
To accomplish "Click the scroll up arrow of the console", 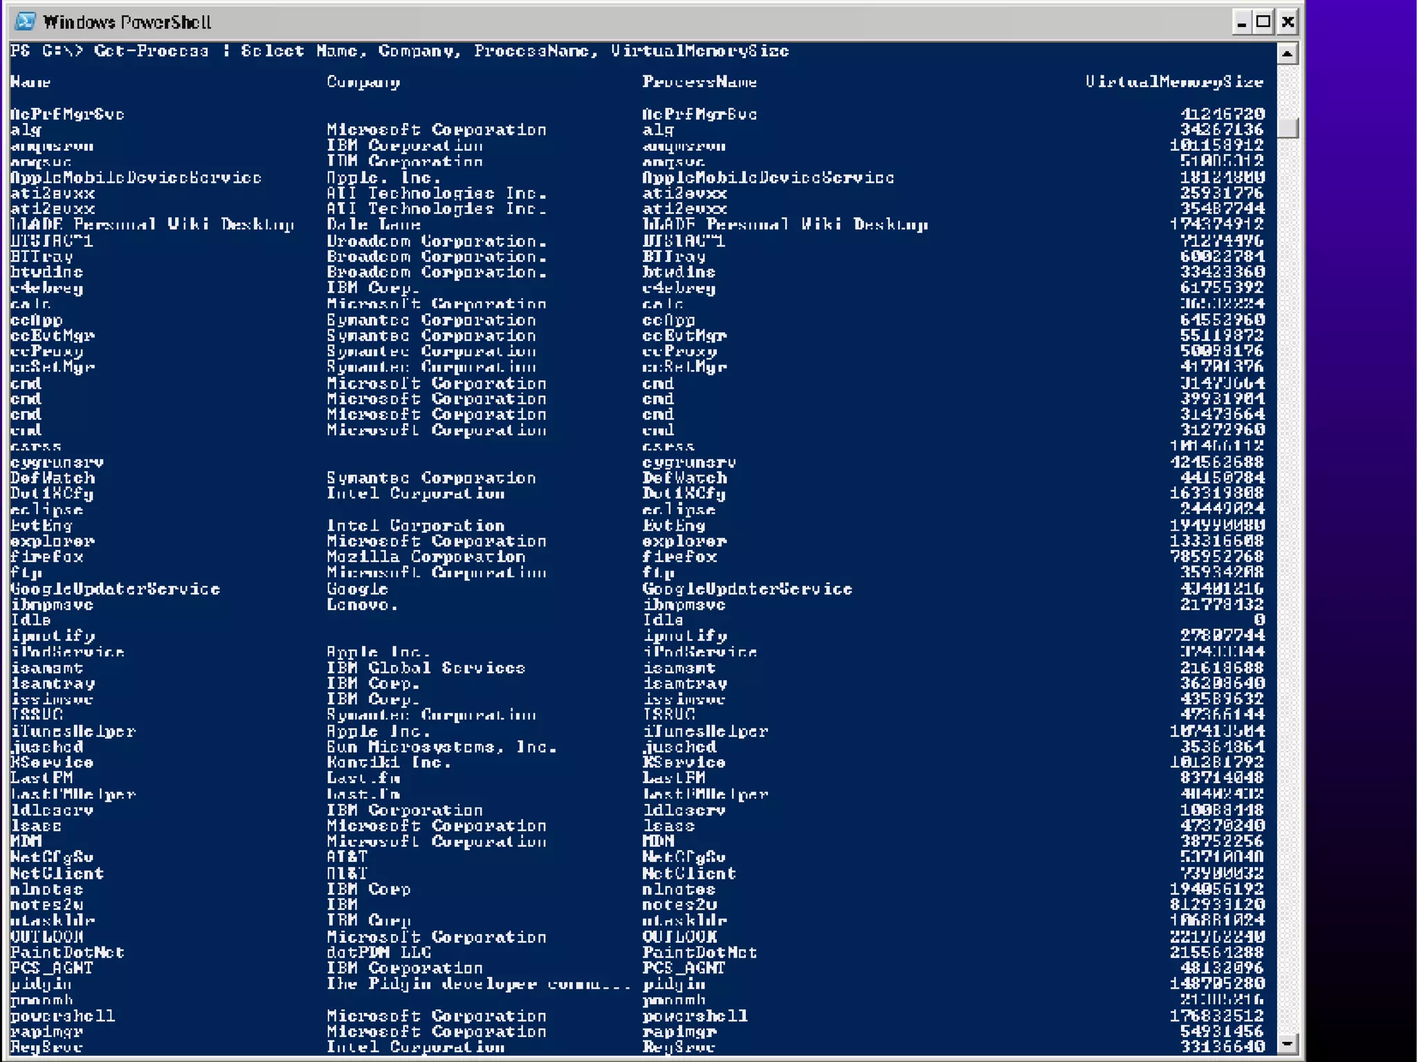I will (1287, 54).
